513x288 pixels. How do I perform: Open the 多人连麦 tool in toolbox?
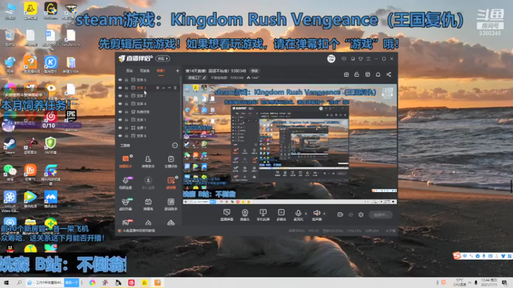click(148, 183)
